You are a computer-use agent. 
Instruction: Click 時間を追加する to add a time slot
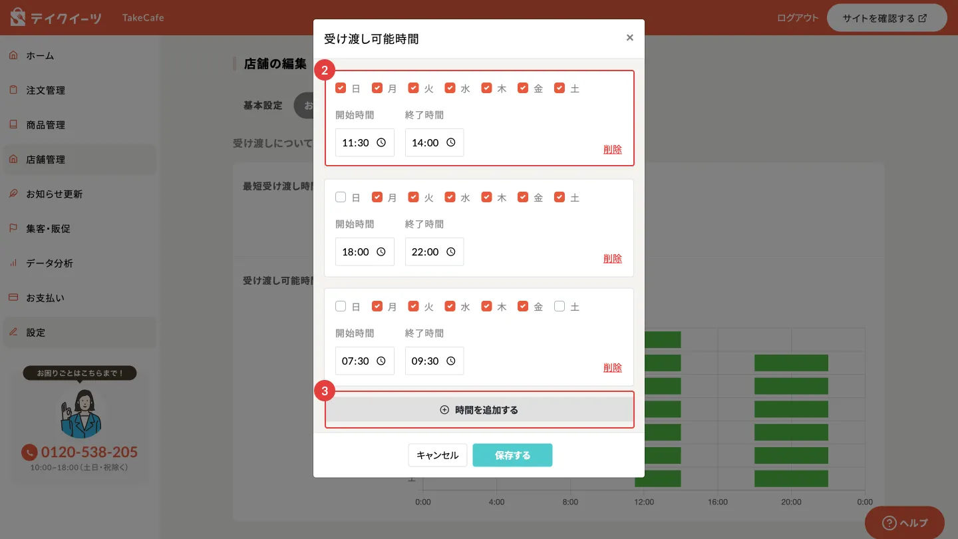479,410
